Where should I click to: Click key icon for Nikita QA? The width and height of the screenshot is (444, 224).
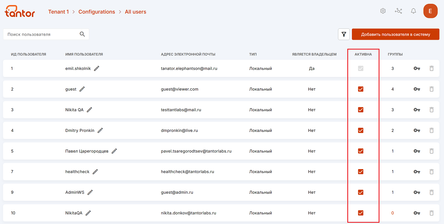pos(417,110)
